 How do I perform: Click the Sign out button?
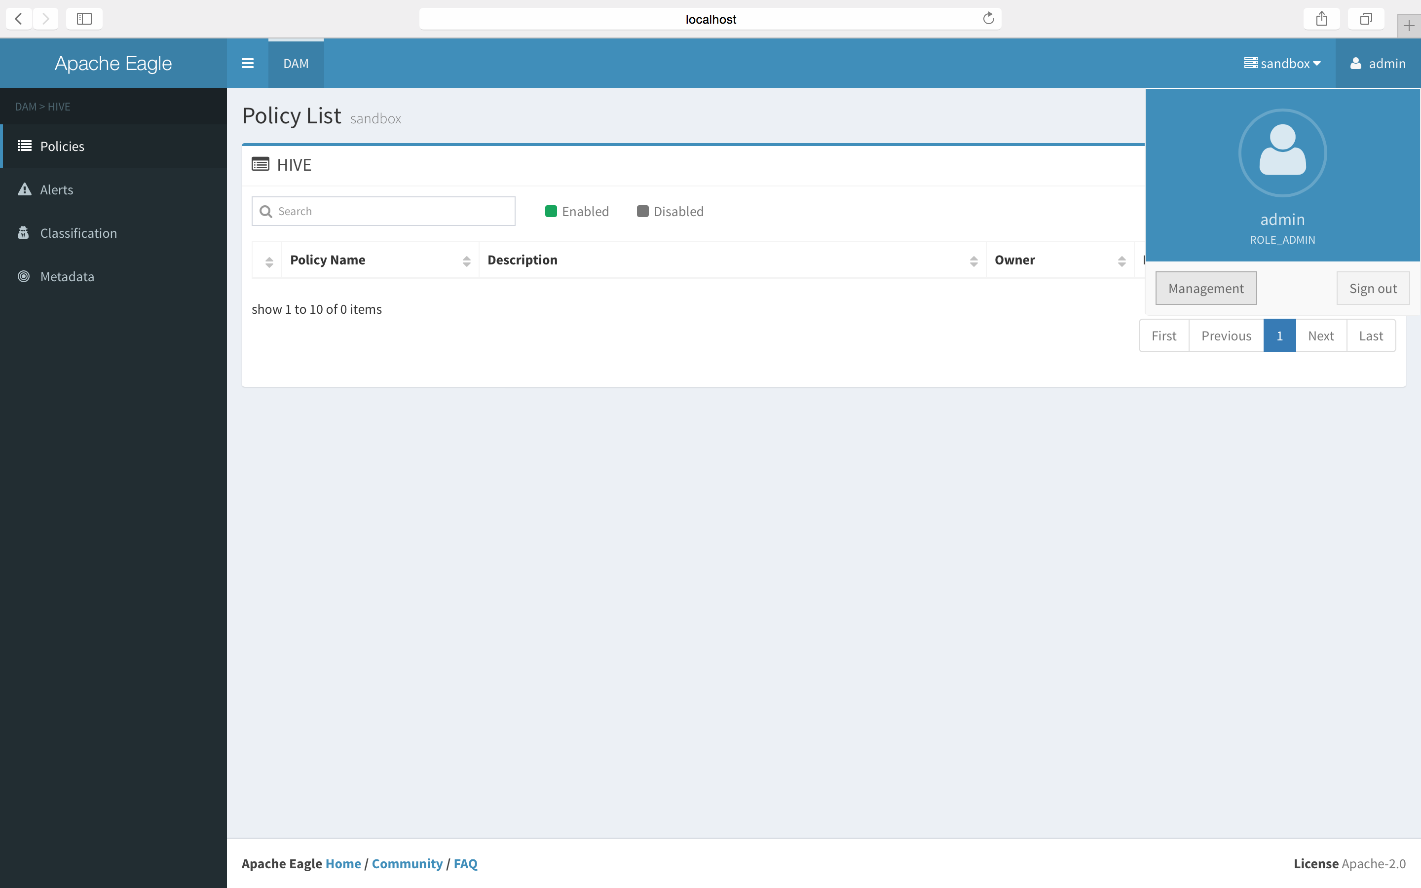(1372, 289)
